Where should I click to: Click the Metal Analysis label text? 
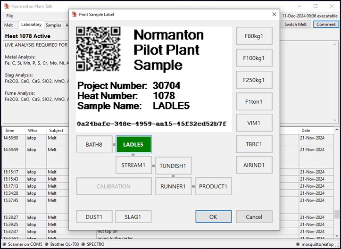coord(20,57)
